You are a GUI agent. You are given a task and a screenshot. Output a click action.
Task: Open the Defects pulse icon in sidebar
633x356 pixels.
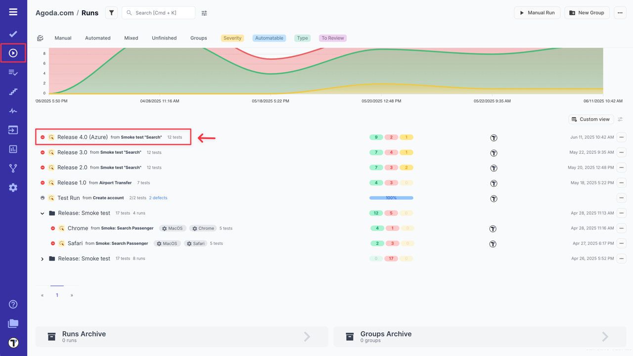(13, 110)
